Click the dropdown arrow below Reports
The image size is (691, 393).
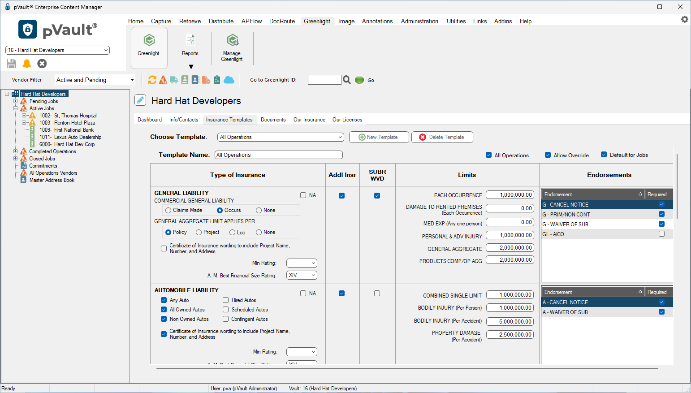click(x=191, y=67)
